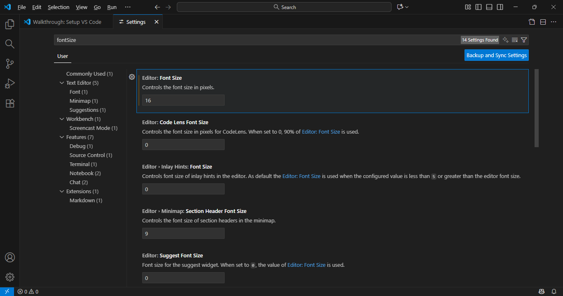The width and height of the screenshot is (563, 296).
Task: Toggle the Secondary Side Bar layout icon
Action: [500, 7]
